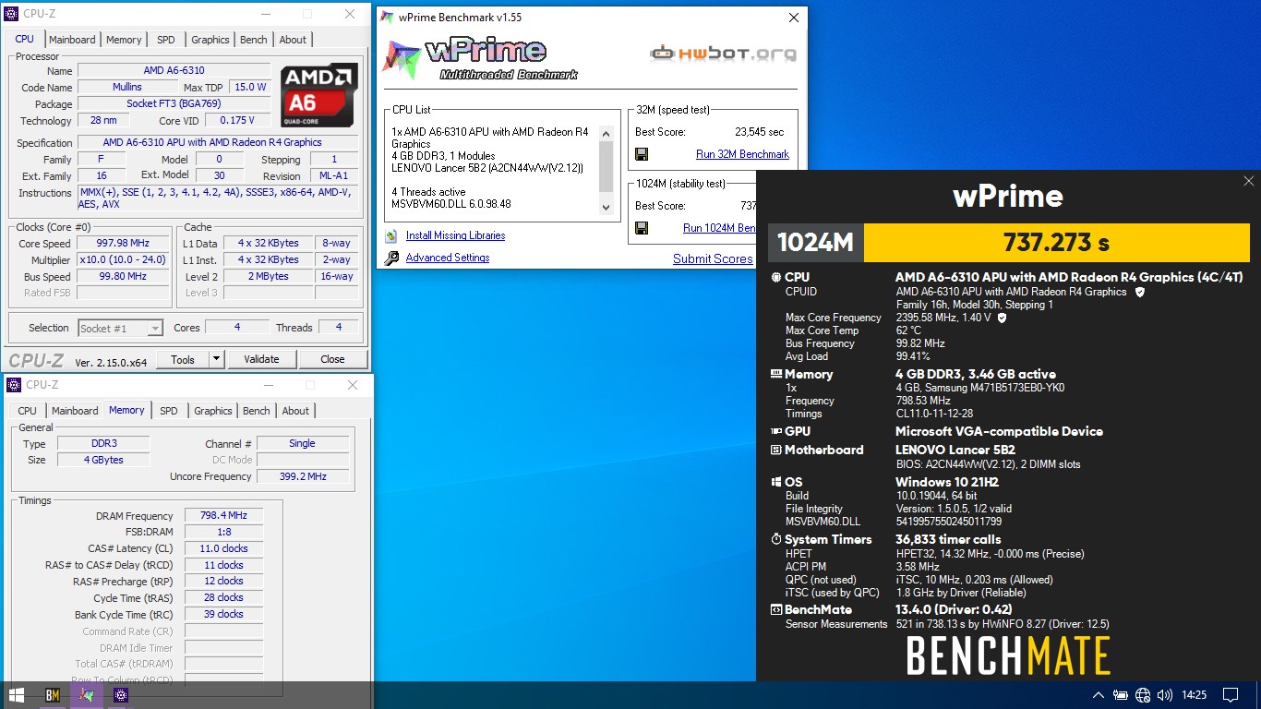The width and height of the screenshot is (1261, 709).
Task: Open the Graphics tab in top CPU-Z
Action: 210,40
